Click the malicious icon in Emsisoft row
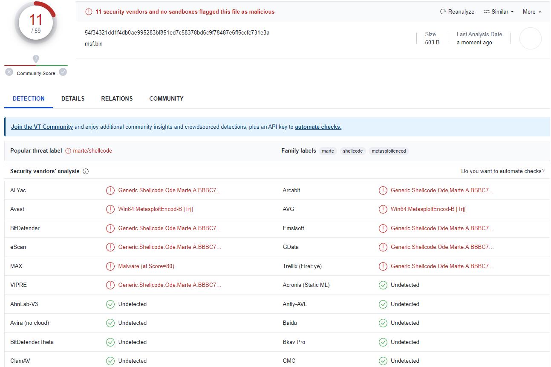The width and height of the screenshot is (551, 367). (x=383, y=228)
